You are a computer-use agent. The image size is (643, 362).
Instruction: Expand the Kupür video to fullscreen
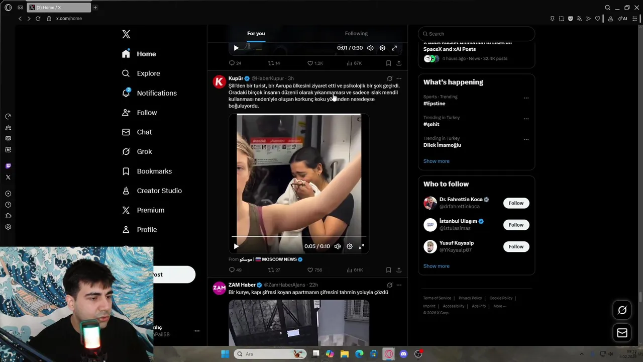(361, 246)
